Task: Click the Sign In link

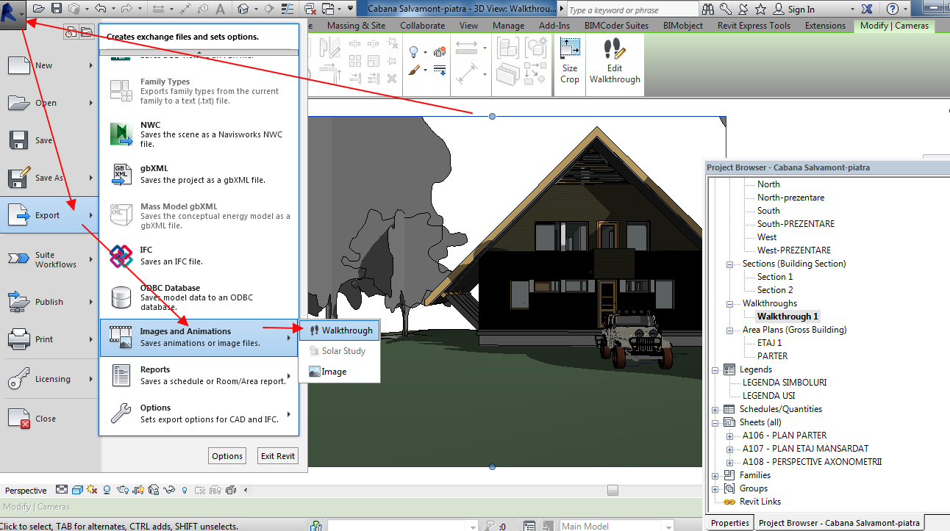Action: [801, 10]
